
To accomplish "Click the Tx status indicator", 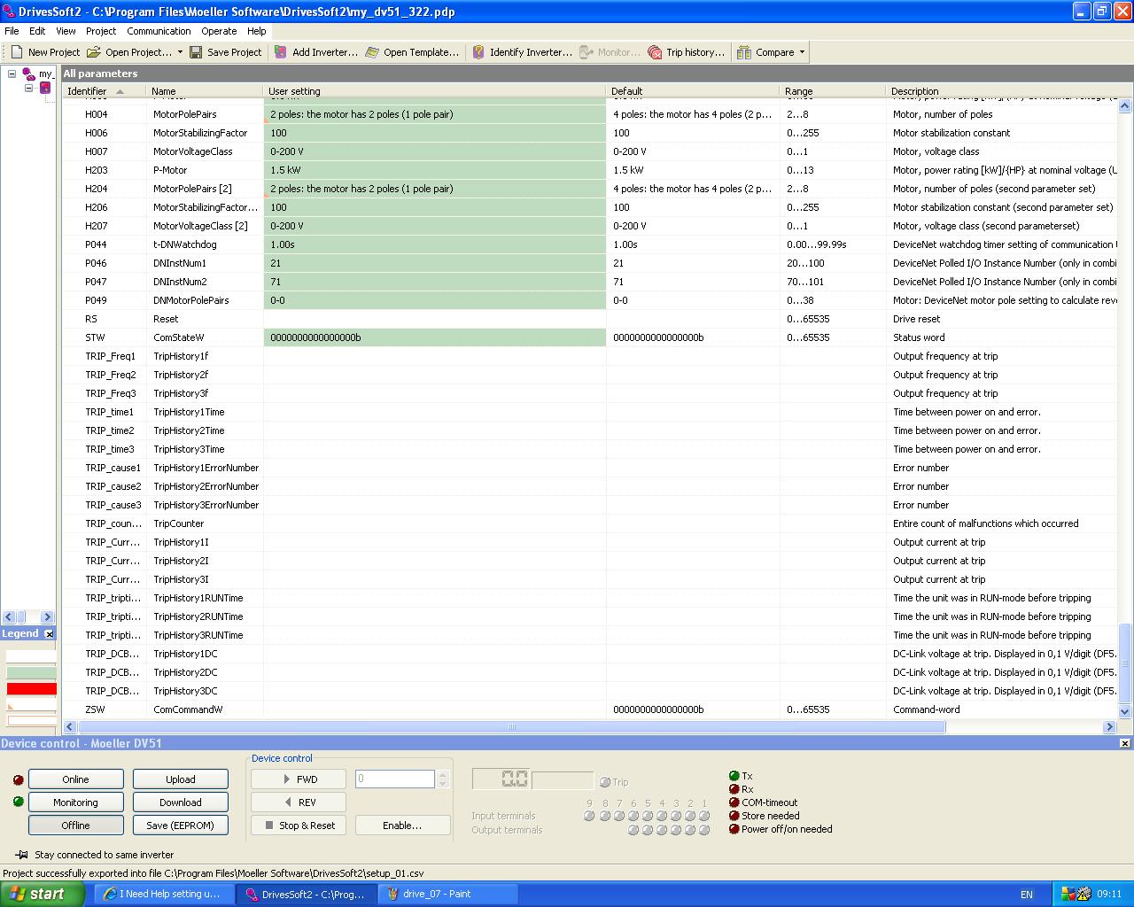I will pyautogui.click(x=734, y=776).
